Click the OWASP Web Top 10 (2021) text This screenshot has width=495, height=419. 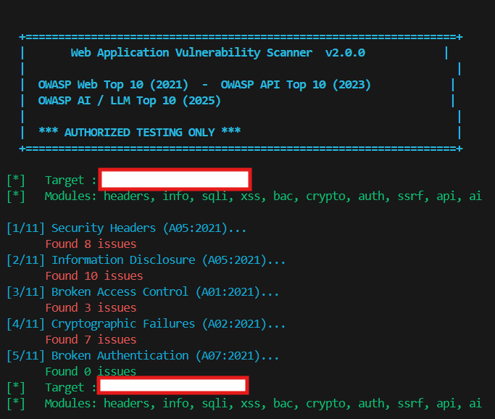coord(113,85)
